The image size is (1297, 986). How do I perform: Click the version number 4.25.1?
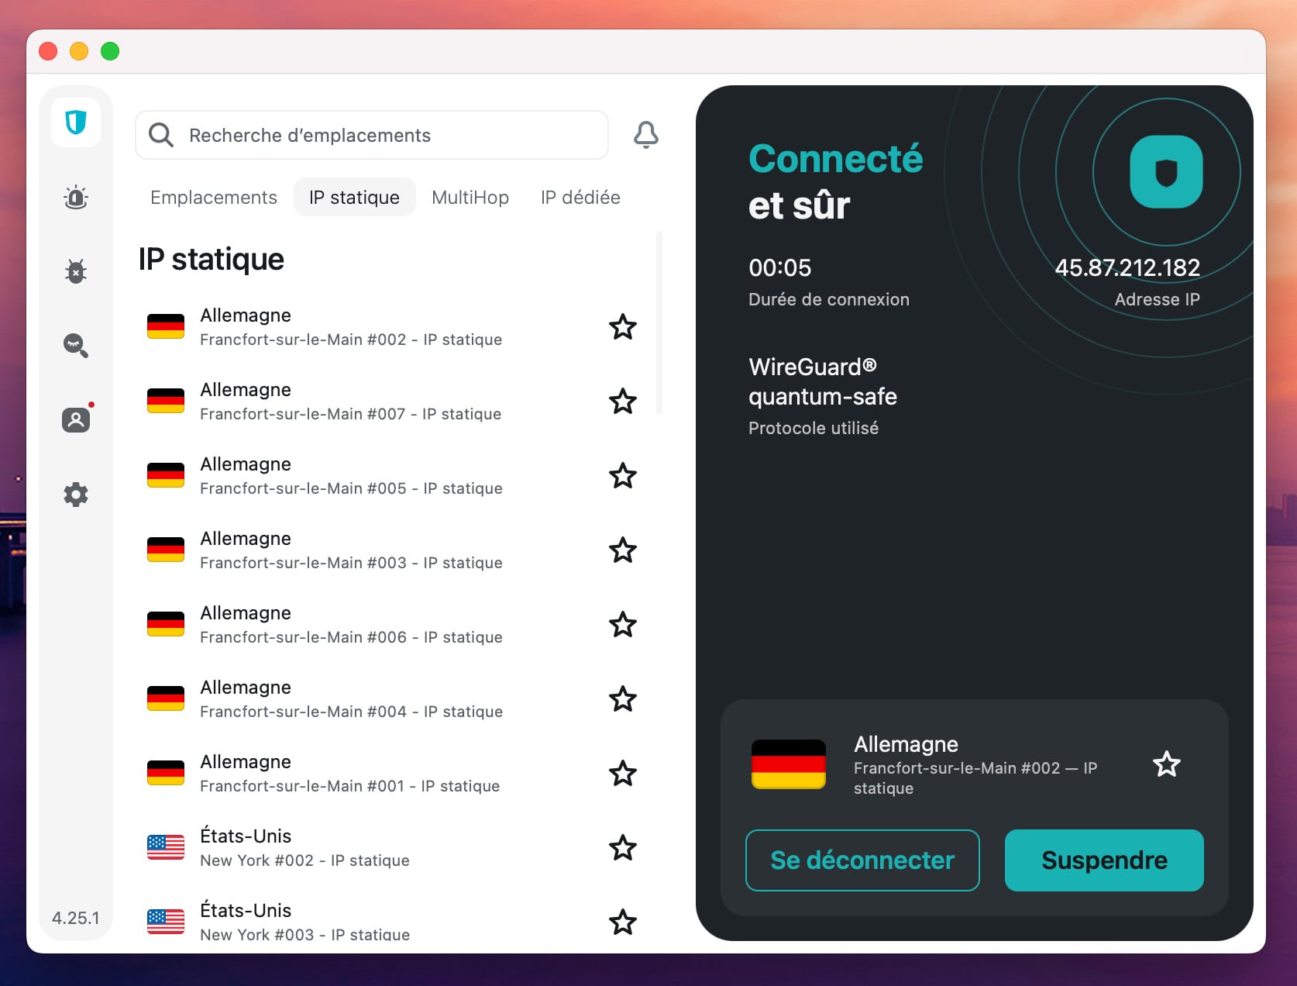click(x=76, y=918)
